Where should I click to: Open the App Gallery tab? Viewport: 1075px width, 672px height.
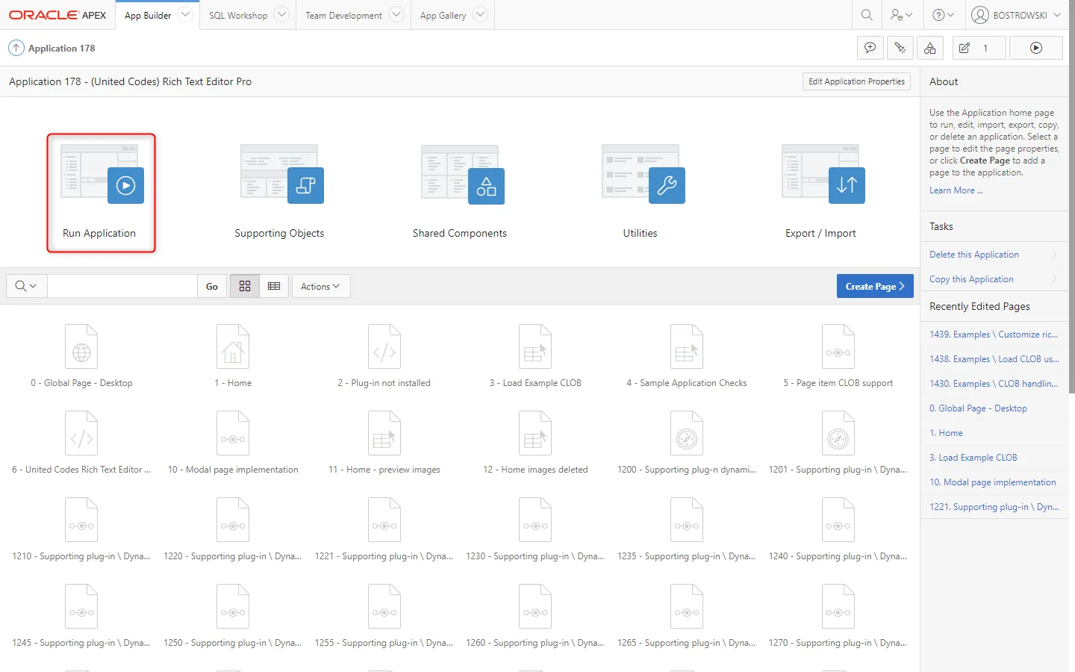(x=443, y=15)
